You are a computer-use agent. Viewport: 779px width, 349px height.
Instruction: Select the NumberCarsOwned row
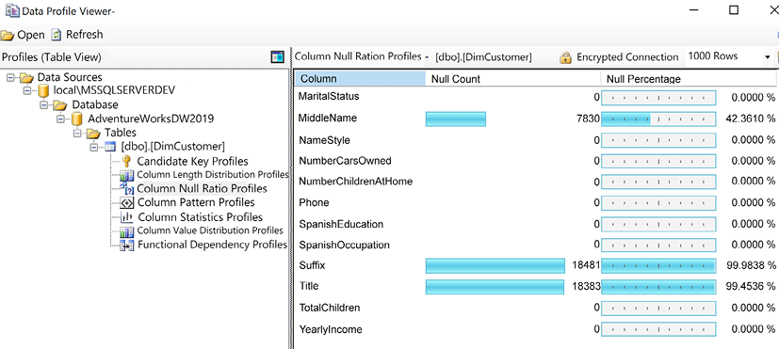(x=537, y=161)
